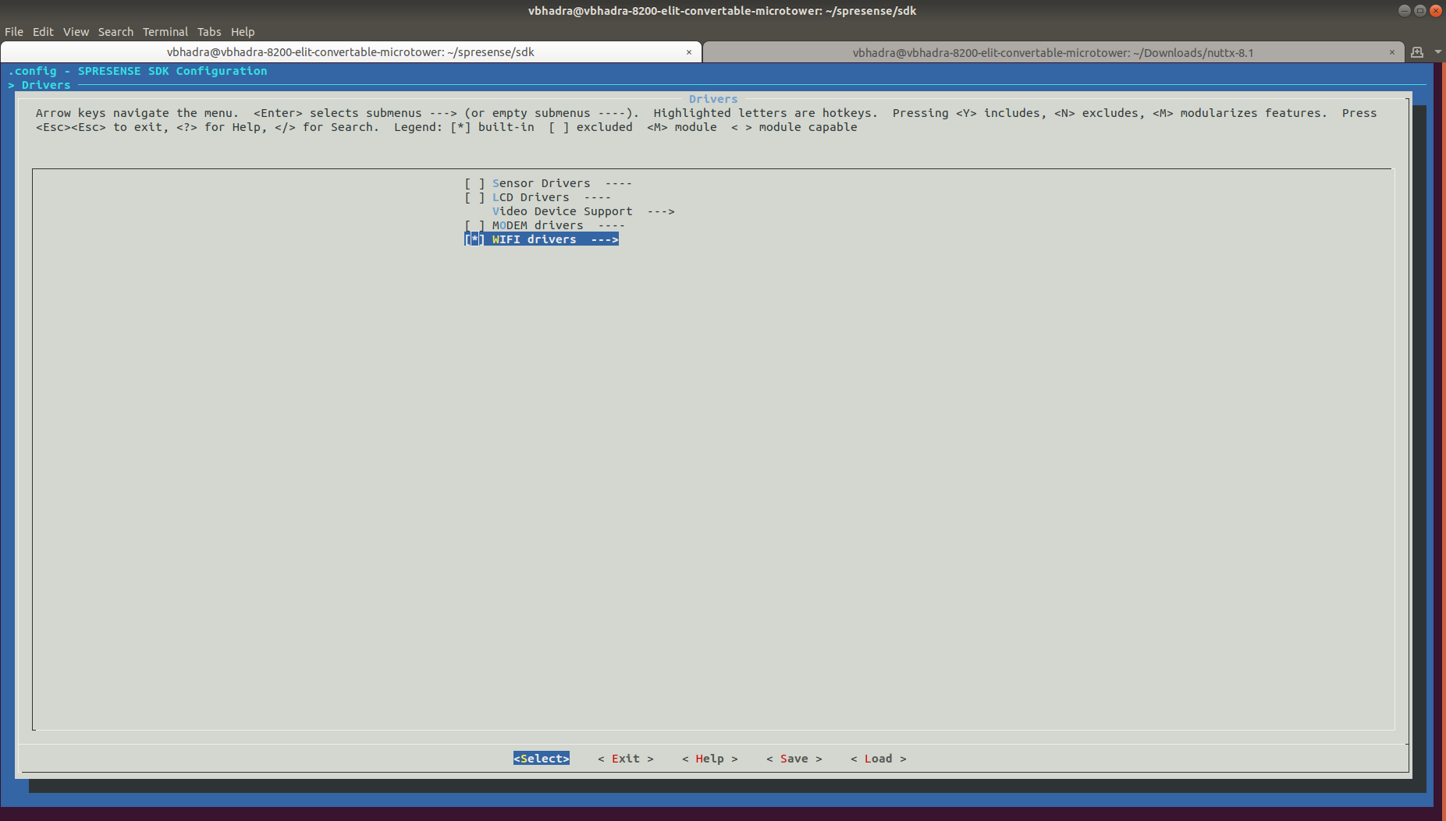The image size is (1446, 821).
Task: Click the SPRESENSE SDK Configuration title
Action: pos(172,71)
